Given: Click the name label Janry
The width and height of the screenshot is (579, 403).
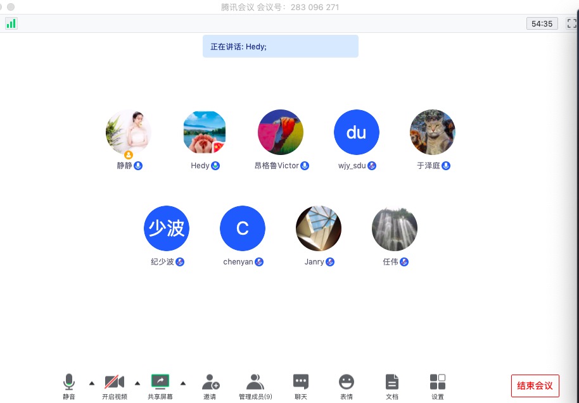Looking at the screenshot, I should click(314, 262).
